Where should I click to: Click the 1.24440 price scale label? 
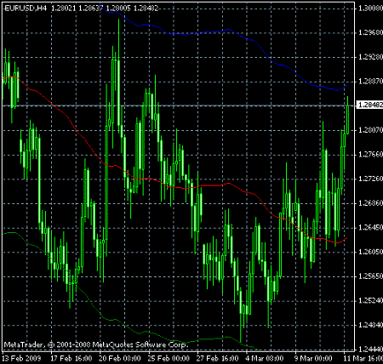click(x=370, y=349)
